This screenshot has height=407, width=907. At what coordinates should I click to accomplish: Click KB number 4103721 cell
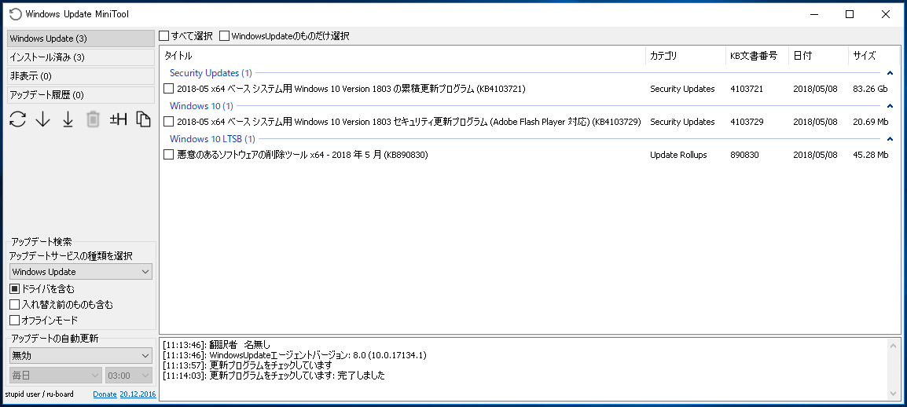pyautogui.click(x=747, y=89)
